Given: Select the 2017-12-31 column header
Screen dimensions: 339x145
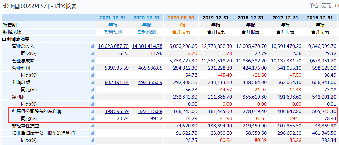Looking at the screenshot, I should click(x=285, y=18).
